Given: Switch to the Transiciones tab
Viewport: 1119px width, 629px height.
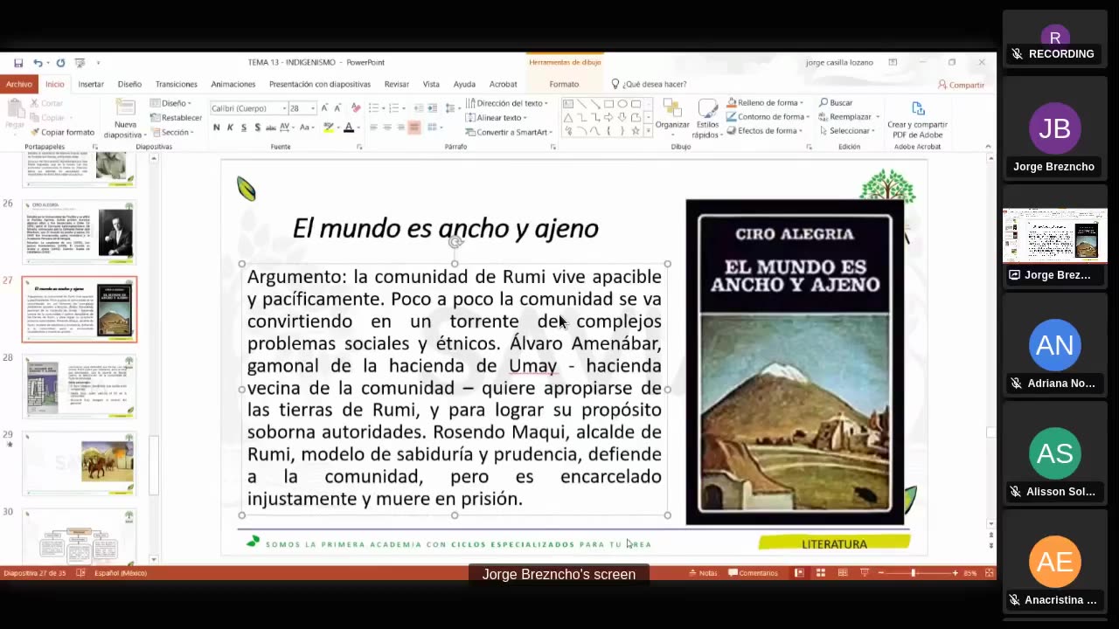Looking at the screenshot, I should point(176,85).
